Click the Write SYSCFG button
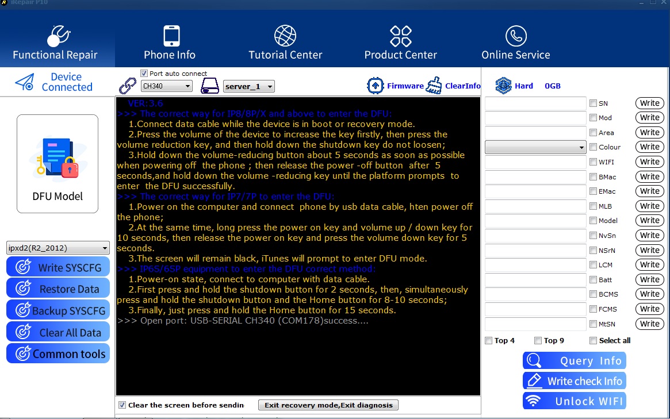Viewport: 670px width, 419px height. click(58, 267)
